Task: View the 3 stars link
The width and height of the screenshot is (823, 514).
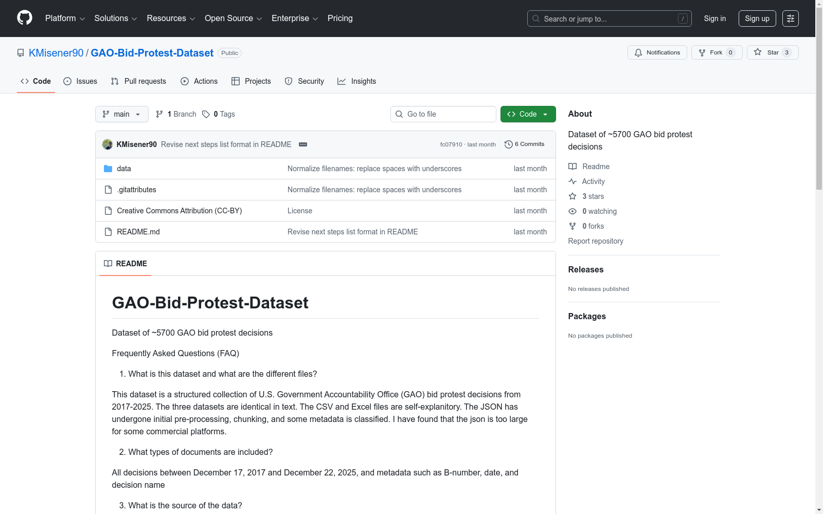Action: pyautogui.click(x=586, y=196)
